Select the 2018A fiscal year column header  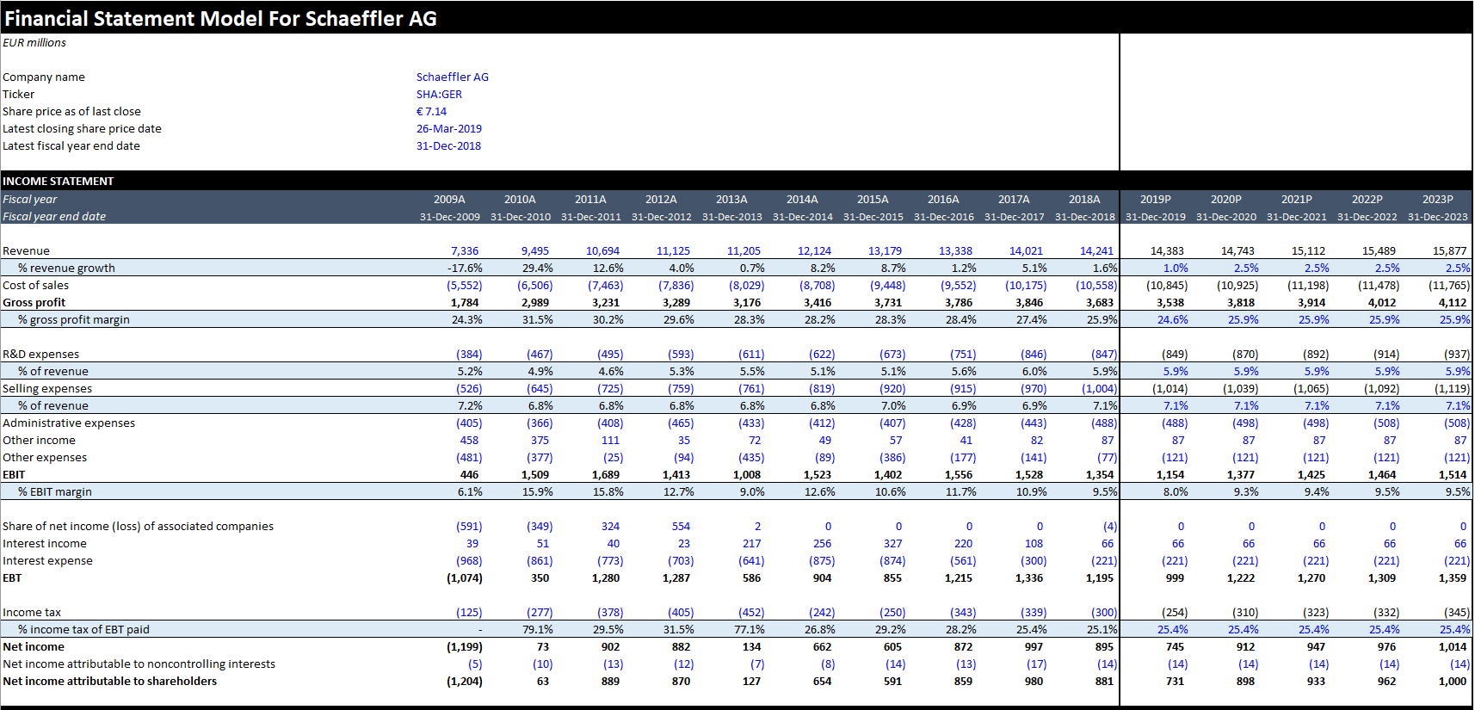coord(1084,200)
